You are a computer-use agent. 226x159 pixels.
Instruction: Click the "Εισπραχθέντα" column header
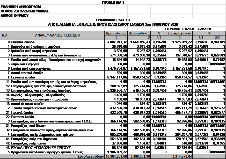[179, 33]
